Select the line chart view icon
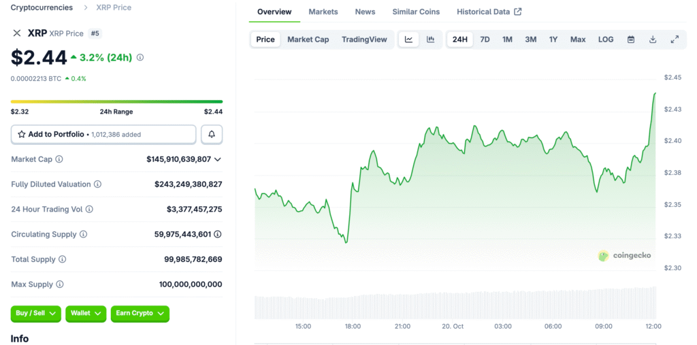This screenshot has height=345, width=697. [x=408, y=39]
